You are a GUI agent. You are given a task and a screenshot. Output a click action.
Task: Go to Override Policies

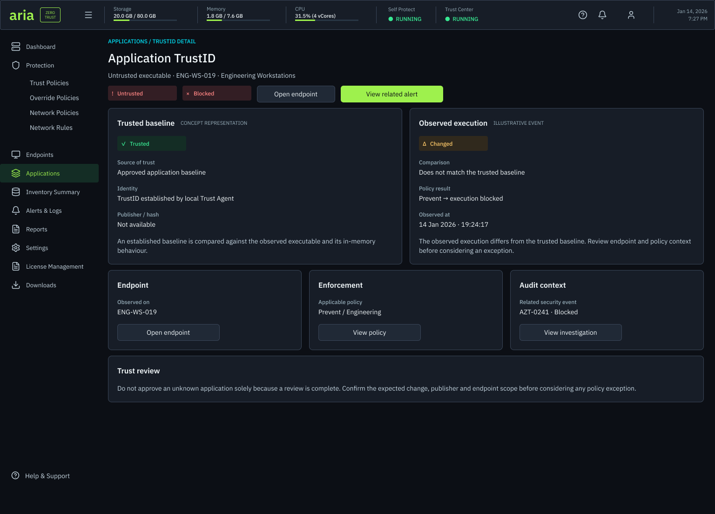(54, 98)
